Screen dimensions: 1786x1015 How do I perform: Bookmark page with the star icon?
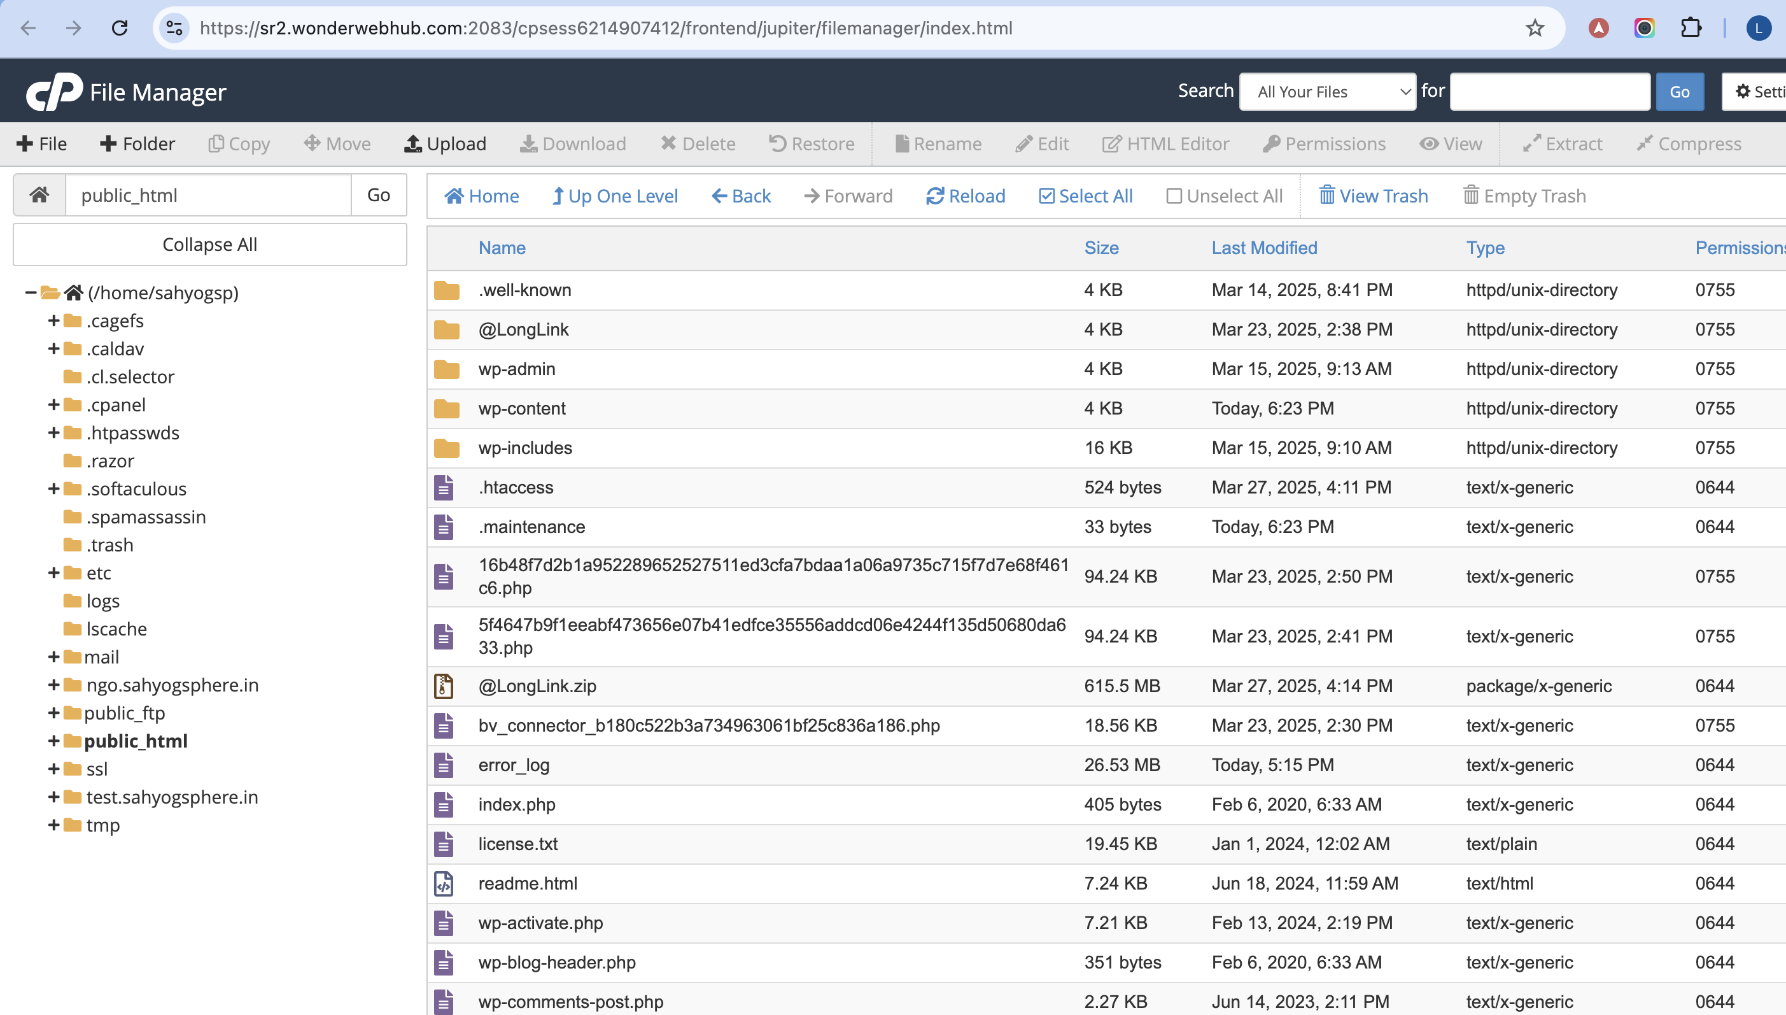click(x=1535, y=29)
